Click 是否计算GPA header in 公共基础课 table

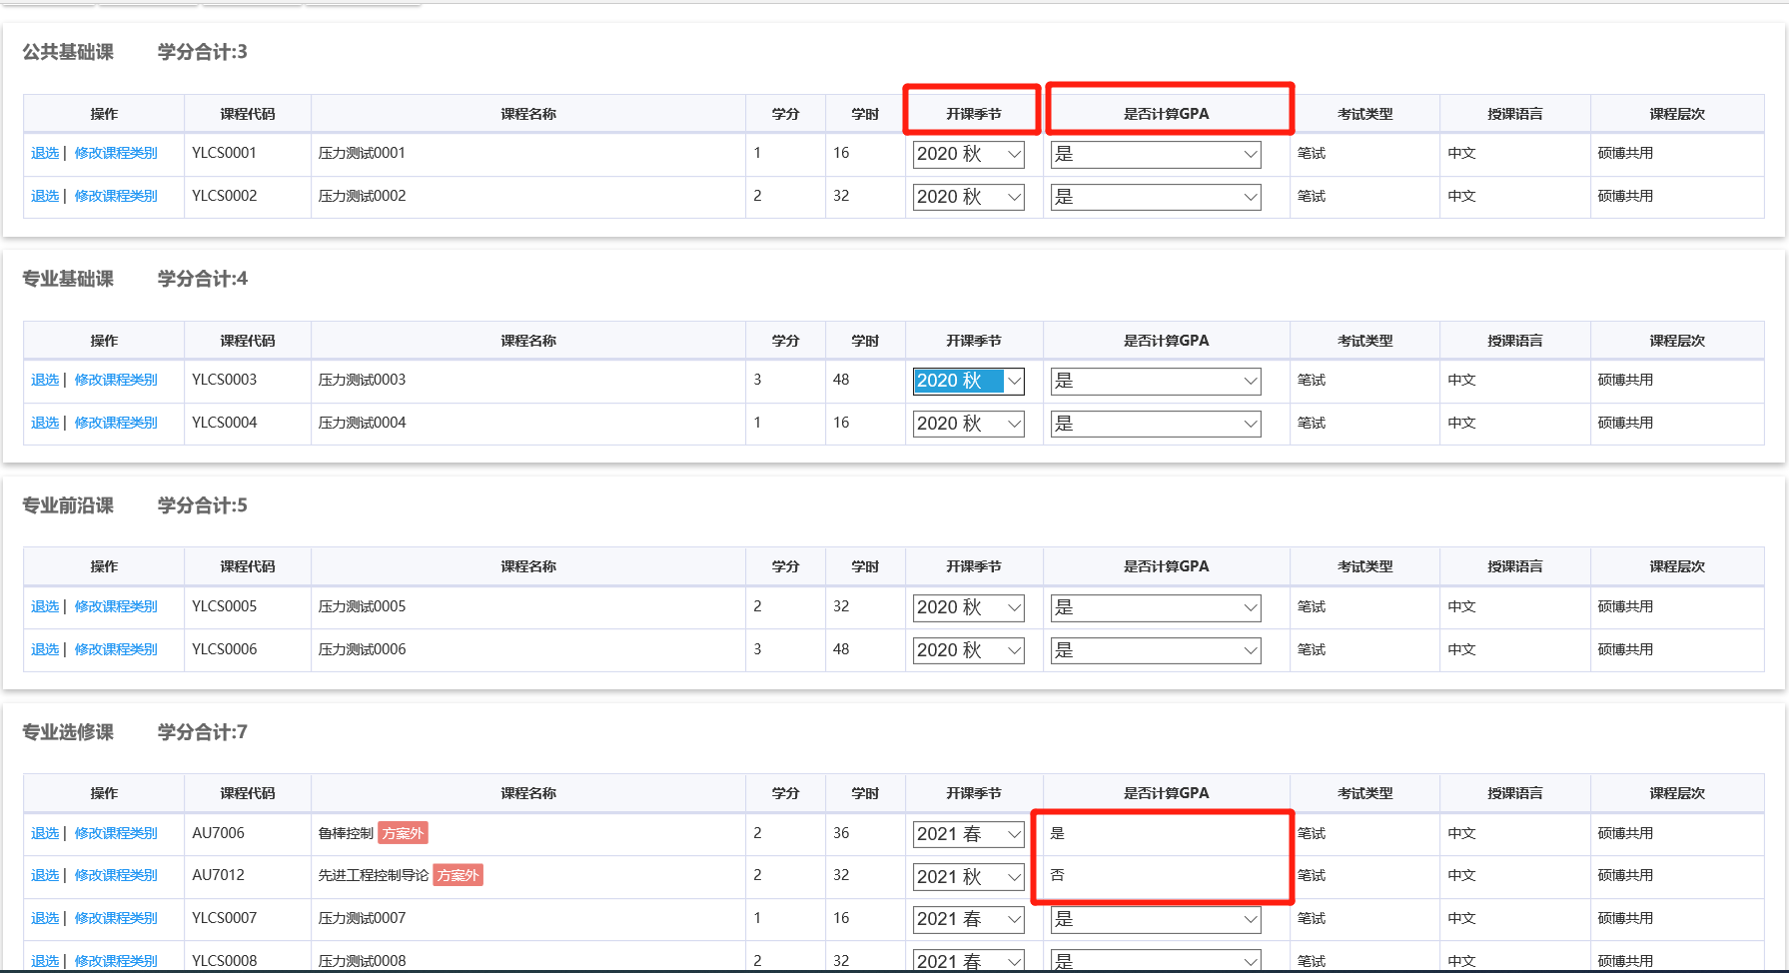[x=1166, y=114]
